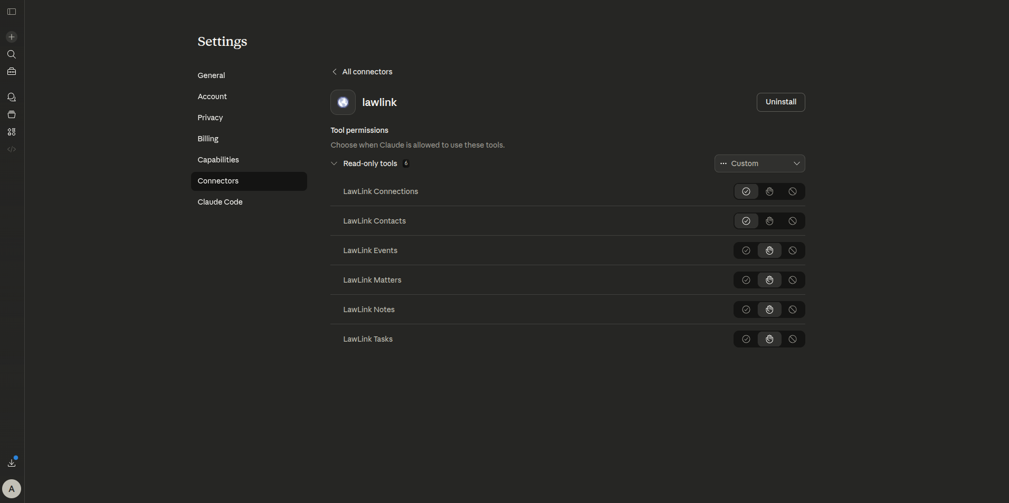
Task: Set LawLink Notes to always allow
Action: click(x=746, y=309)
